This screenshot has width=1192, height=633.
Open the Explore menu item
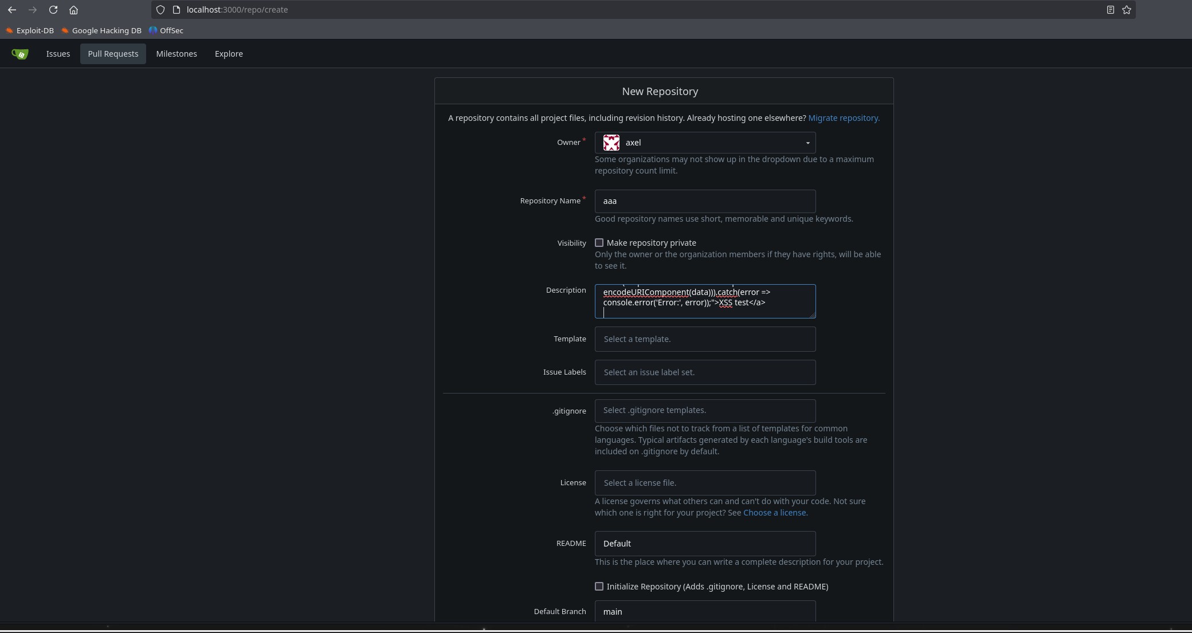click(x=229, y=54)
